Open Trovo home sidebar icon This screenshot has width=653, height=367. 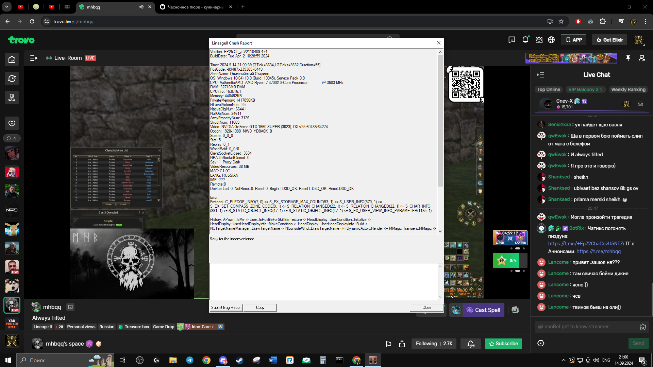(12, 59)
